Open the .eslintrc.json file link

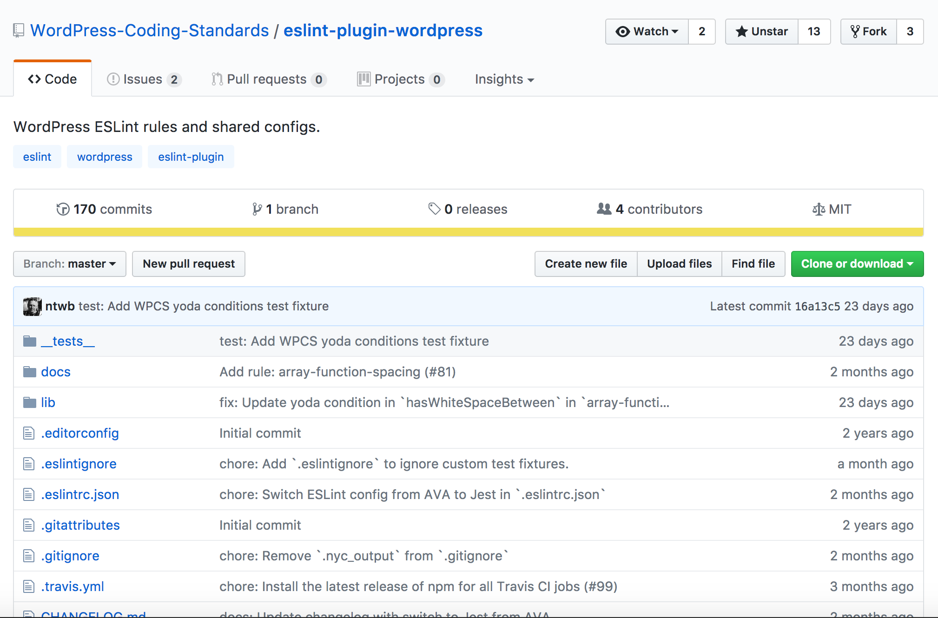click(x=80, y=495)
